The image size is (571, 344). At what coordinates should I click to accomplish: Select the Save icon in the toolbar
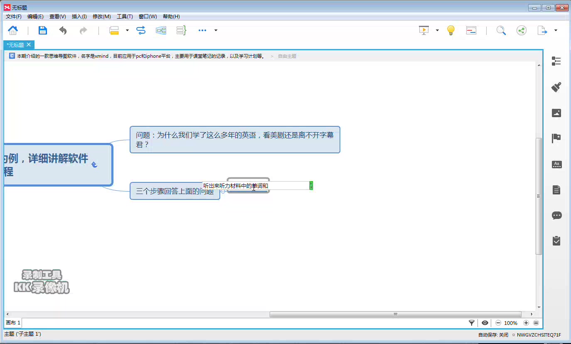point(42,30)
